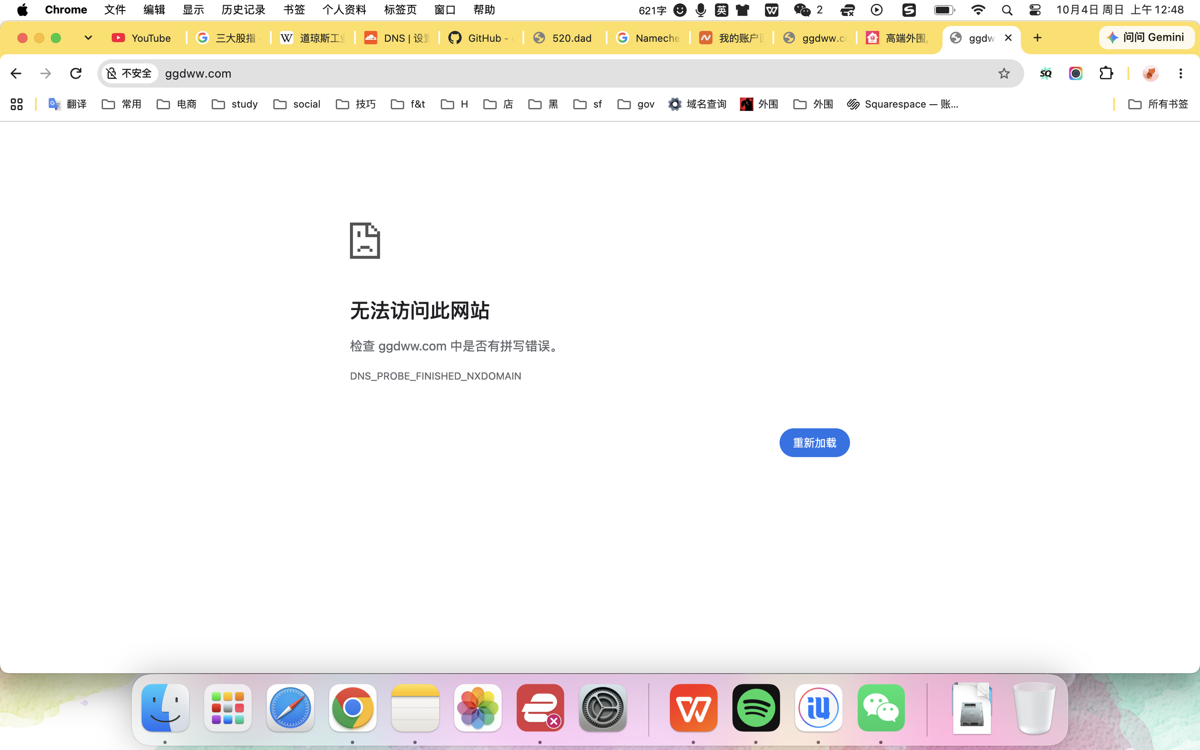The image size is (1200, 750).
Task: Open the 书签 menu in menu bar
Action: [294, 10]
